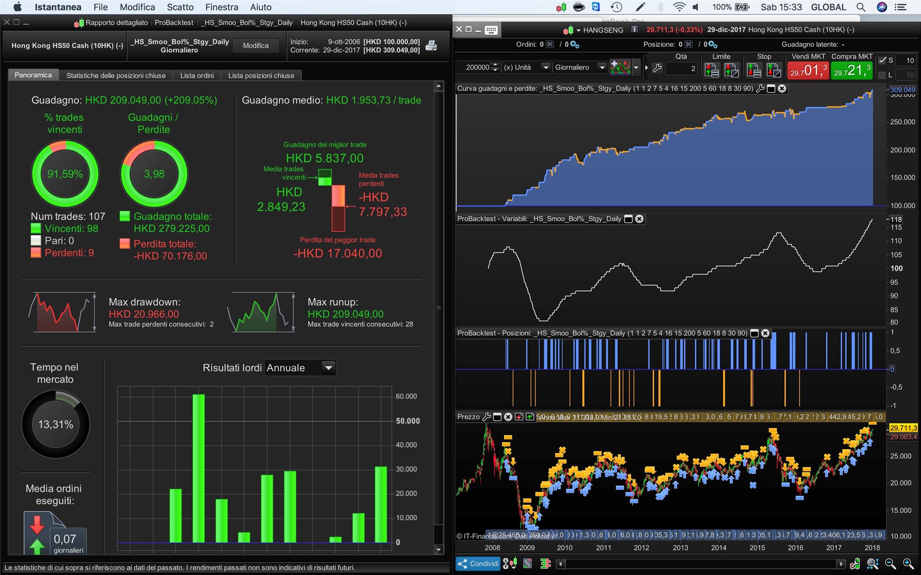
Task: Open the add indicator chart icon
Action: point(621,67)
